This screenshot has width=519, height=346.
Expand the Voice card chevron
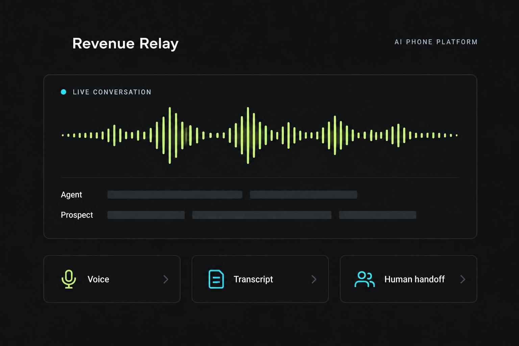(x=166, y=279)
